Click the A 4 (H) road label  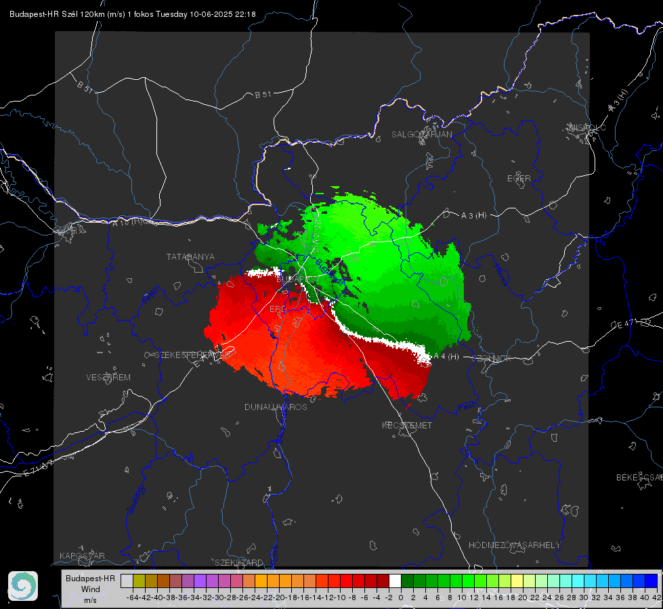pos(446,357)
